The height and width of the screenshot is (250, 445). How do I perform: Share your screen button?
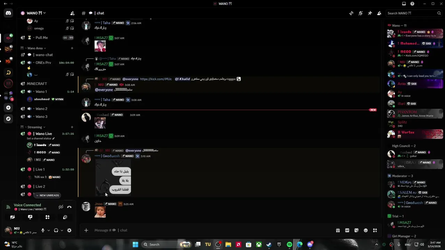tap(30, 217)
